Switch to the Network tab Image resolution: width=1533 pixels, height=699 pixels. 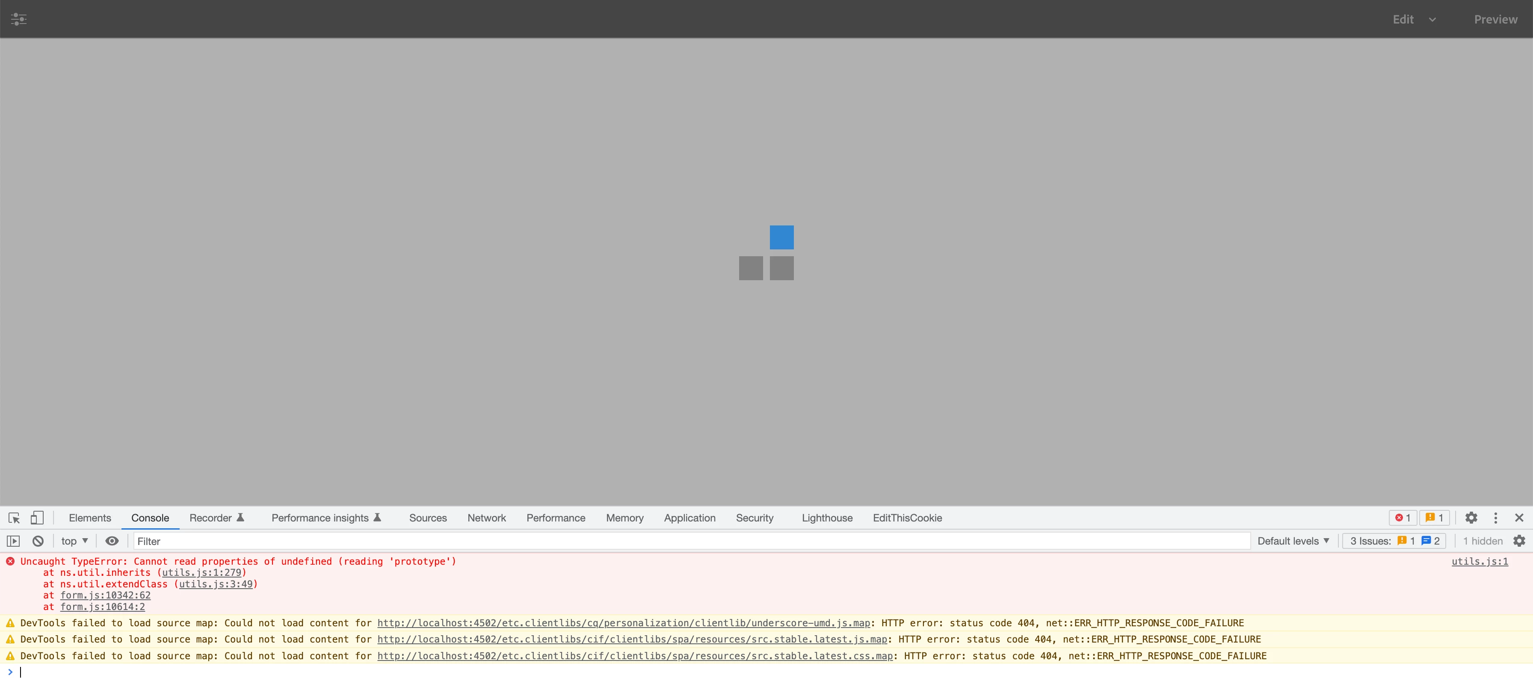coord(486,518)
